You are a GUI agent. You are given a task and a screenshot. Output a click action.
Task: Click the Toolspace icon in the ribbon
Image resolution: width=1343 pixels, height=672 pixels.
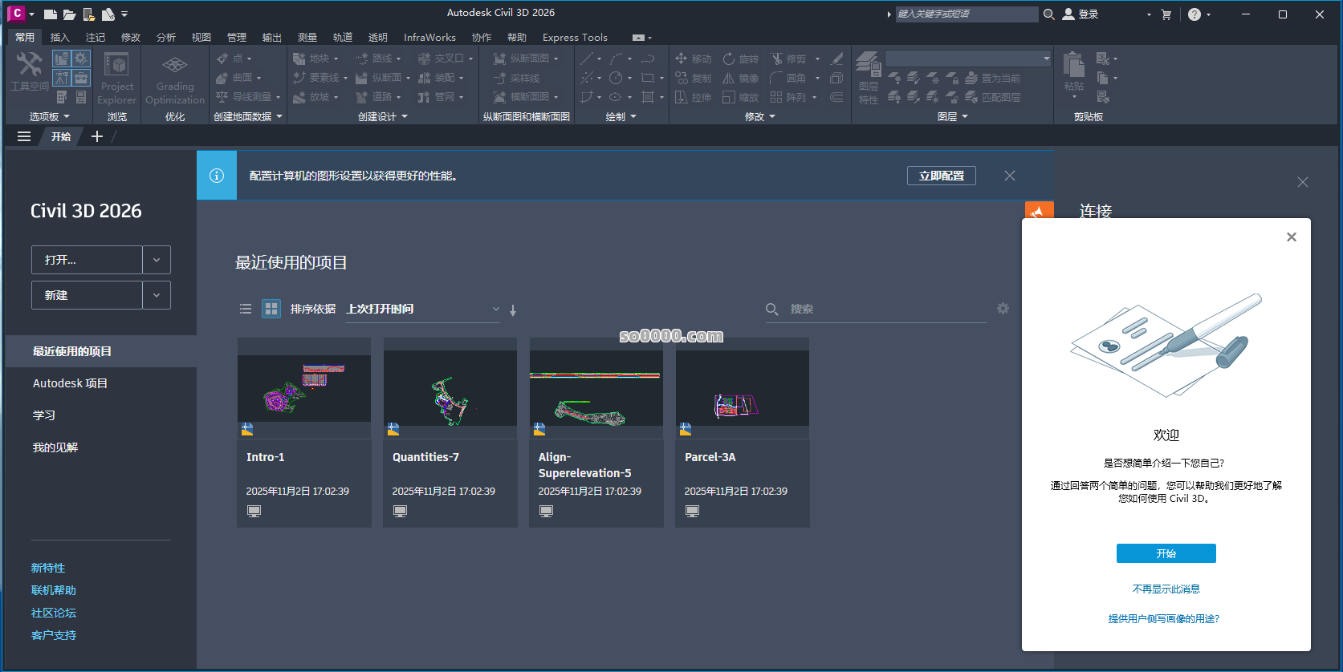(x=29, y=66)
